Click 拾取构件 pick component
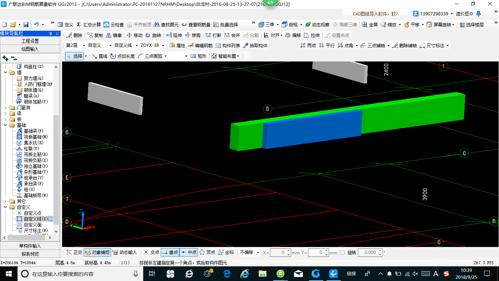 [x=255, y=46]
